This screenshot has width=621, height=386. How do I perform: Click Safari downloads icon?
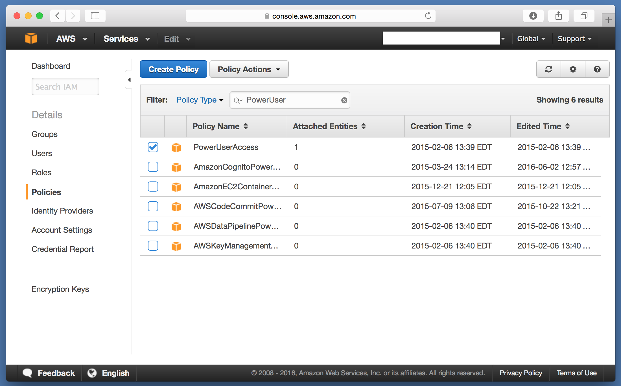pos(533,16)
